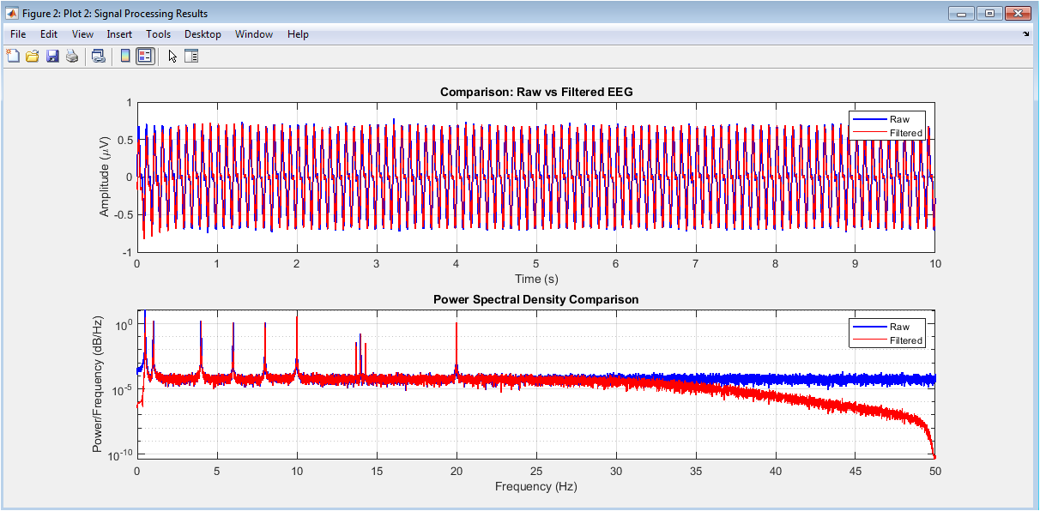This screenshot has height=511, width=1040.
Task: Click the Raw entry in the top plot legend
Action: click(899, 119)
